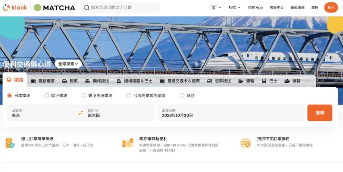Click the orange 登入 button
The width and height of the screenshot is (343, 172).
[331, 8]
